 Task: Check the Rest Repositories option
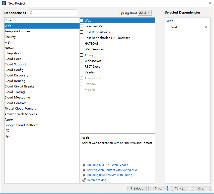[82, 32]
